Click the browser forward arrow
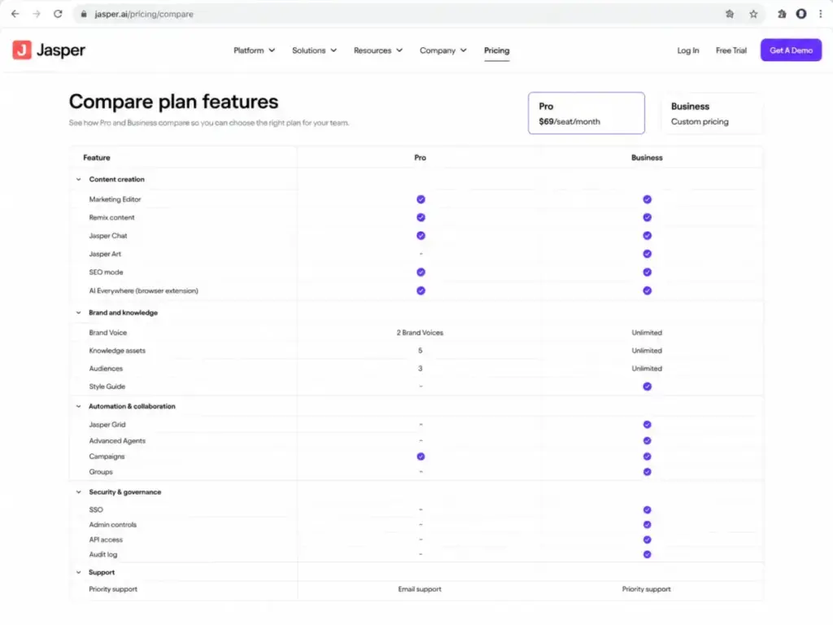This screenshot has height=625, width=833. 36,14
